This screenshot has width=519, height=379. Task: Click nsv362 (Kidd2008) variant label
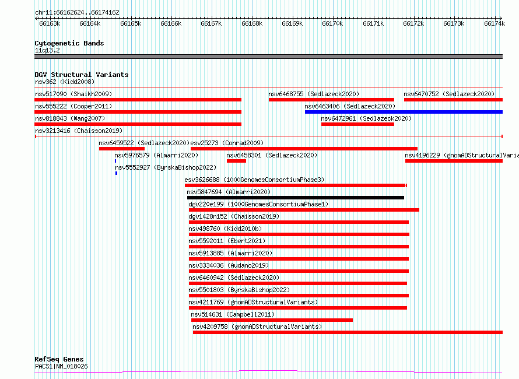[x=65, y=82]
